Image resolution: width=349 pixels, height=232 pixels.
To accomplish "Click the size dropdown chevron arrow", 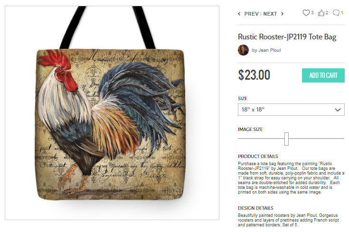I will [338, 110].
